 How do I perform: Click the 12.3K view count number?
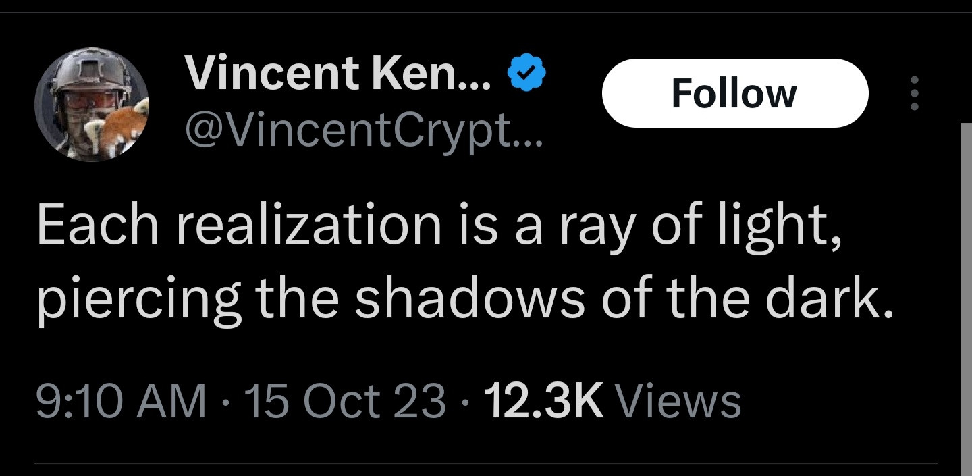click(x=543, y=400)
